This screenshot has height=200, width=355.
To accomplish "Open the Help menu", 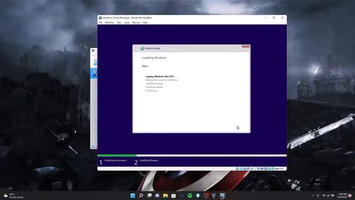I will (145, 23).
